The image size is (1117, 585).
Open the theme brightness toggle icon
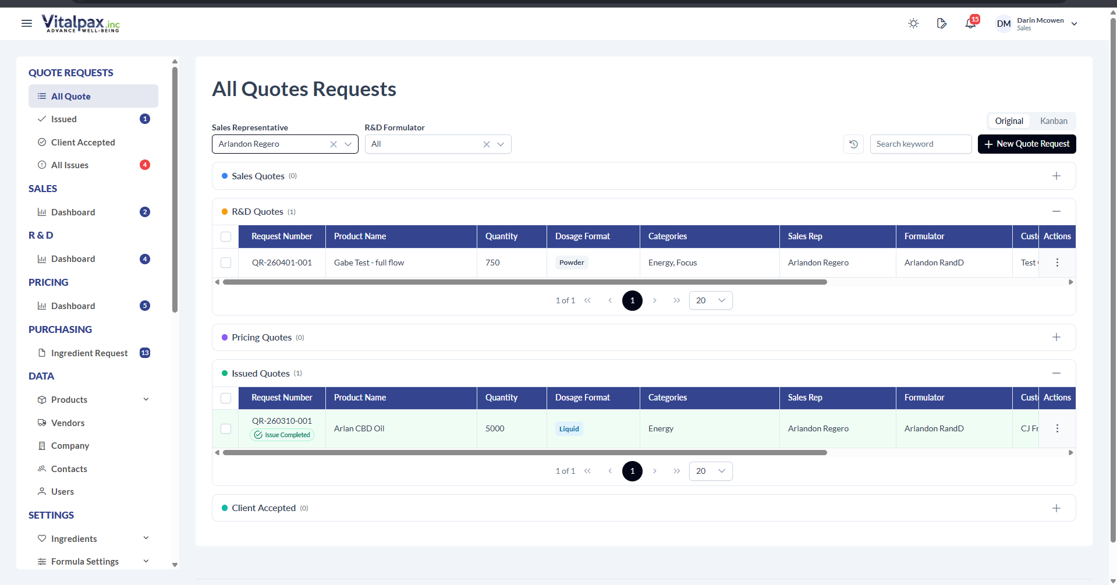(x=913, y=23)
